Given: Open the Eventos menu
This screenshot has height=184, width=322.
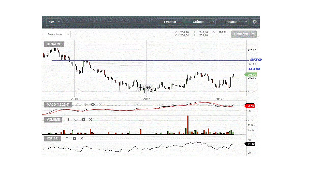Looking at the screenshot, I should (170, 22).
